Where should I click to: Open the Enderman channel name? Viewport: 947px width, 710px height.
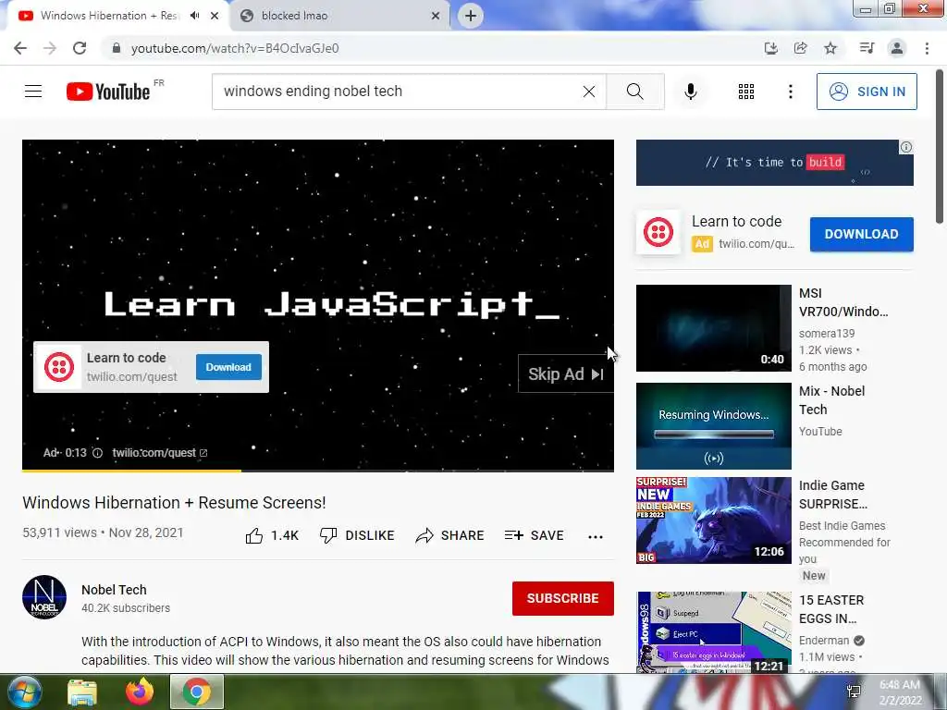[x=824, y=641]
